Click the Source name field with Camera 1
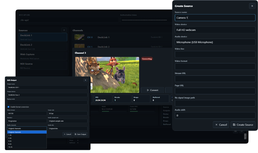The image size is (258, 153). [x=215, y=18]
